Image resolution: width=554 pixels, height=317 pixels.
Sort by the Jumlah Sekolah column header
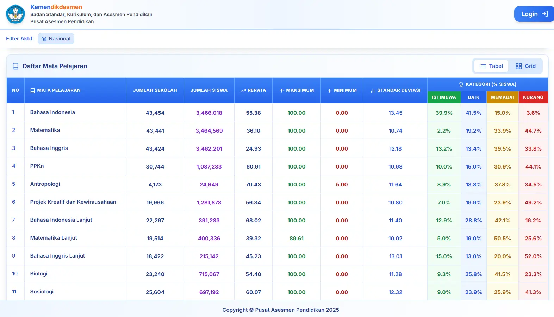click(x=155, y=90)
